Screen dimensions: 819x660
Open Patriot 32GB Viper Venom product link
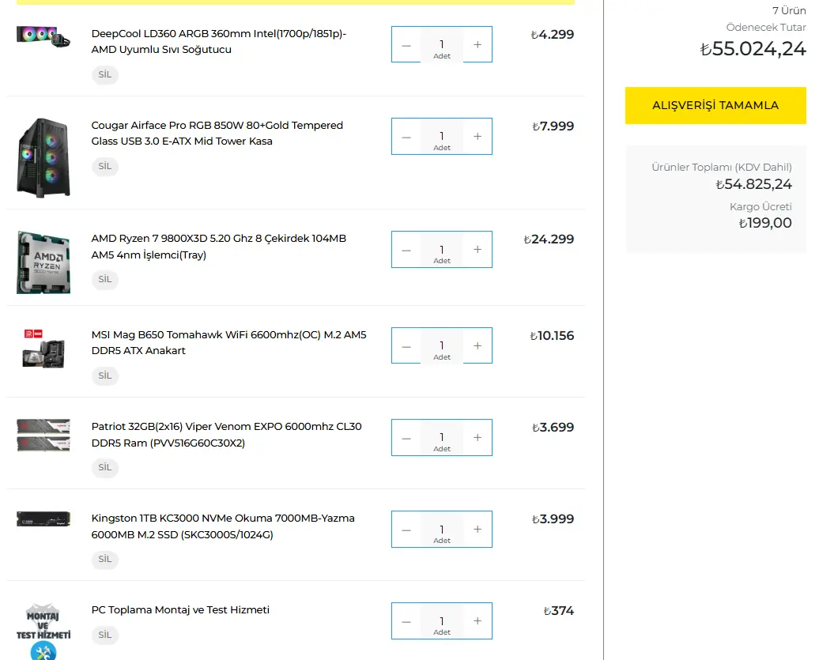[226, 435]
